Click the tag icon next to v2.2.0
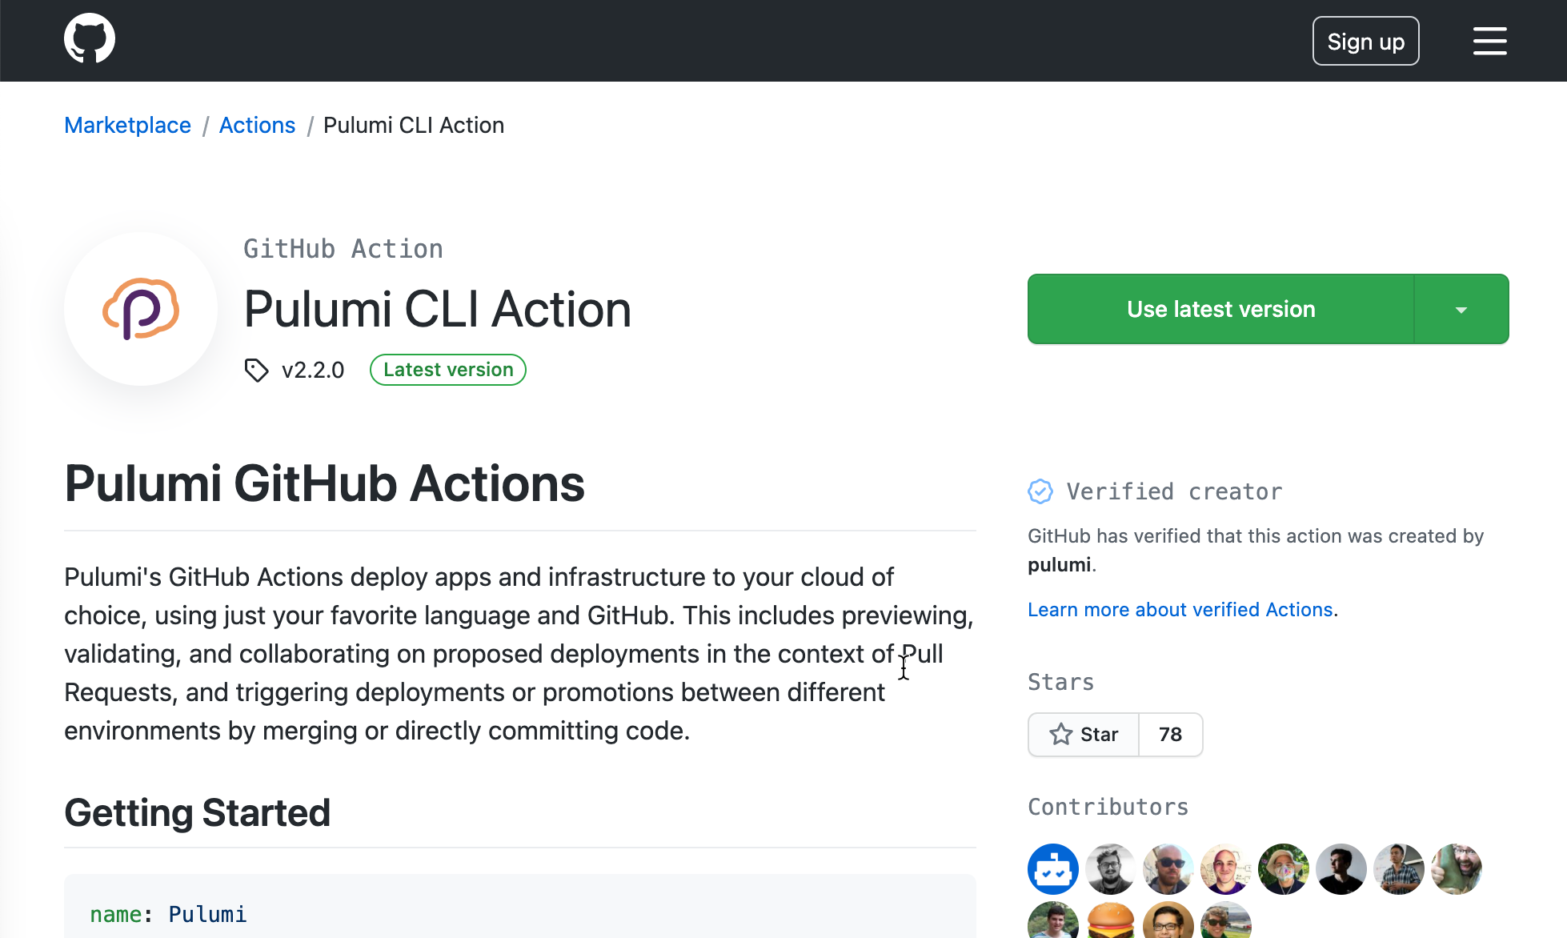Screen dimensions: 1567x938 pyautogui.click(x=255, y=368)
